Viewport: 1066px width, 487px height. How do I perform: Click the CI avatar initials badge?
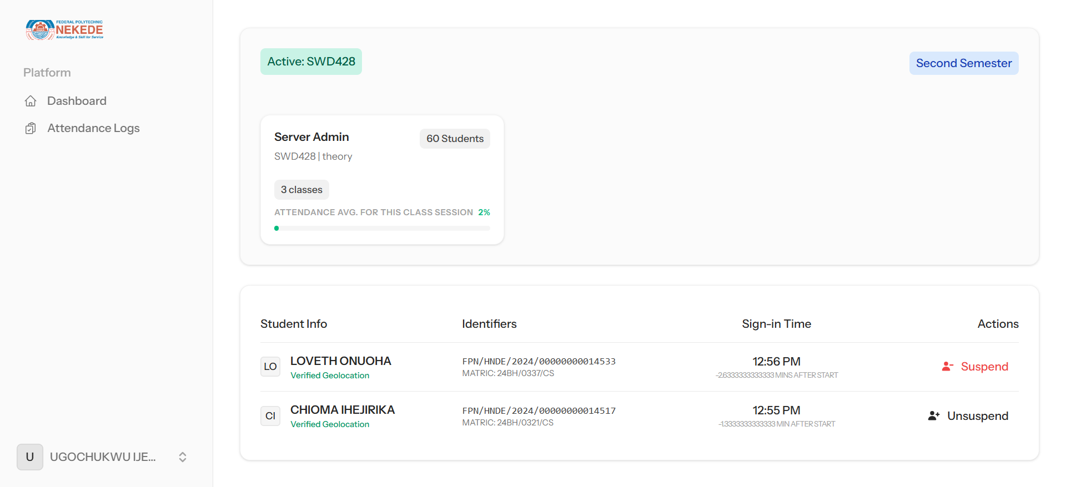[x=270, y=416]
